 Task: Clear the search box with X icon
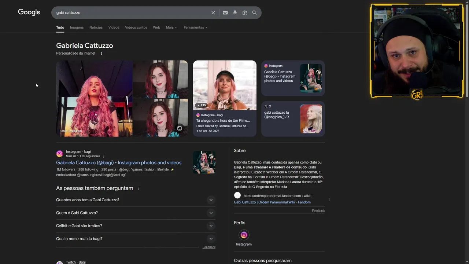[x=213, y=12]
